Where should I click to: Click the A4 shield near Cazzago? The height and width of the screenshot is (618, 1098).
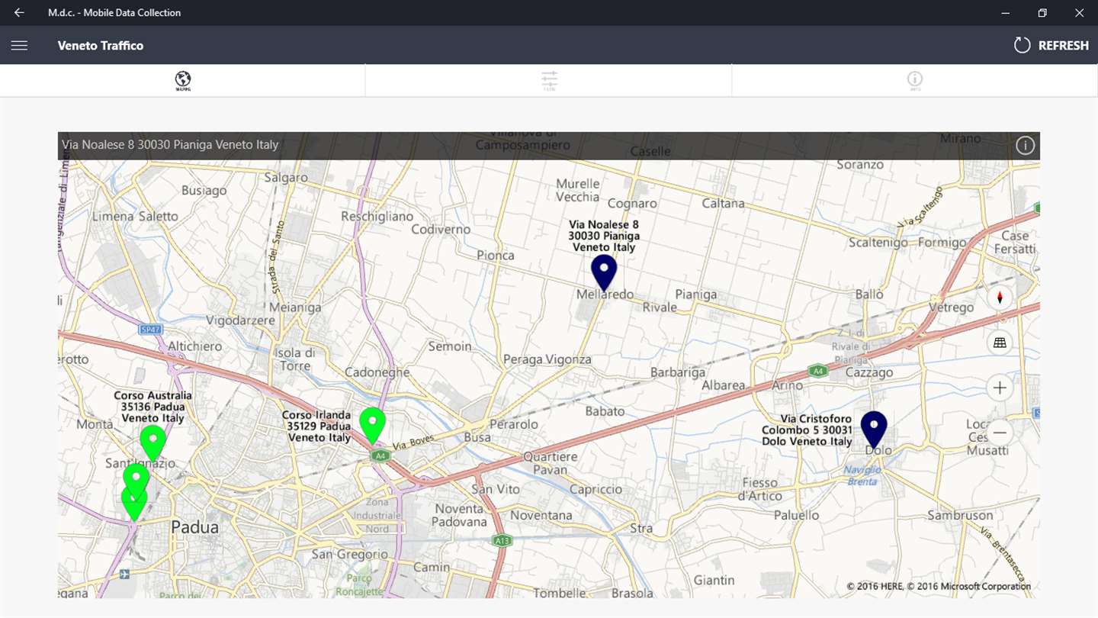click(x=818, y=371)
